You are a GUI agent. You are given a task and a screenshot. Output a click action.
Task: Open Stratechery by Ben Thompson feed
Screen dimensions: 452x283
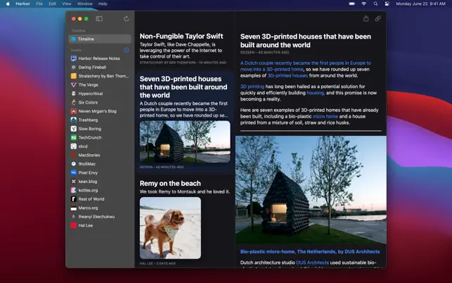[x=100, y=76]
